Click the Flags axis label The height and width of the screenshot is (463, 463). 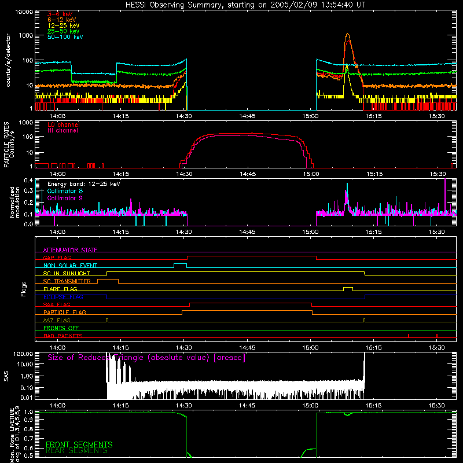[x=24, y=289]
